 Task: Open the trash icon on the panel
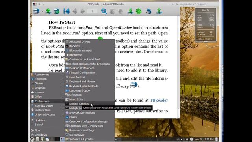click(x=217, y=139)
